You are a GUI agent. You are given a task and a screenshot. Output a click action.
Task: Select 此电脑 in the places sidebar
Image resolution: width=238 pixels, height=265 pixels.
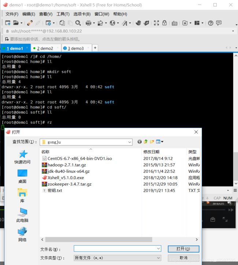[22, 215]
